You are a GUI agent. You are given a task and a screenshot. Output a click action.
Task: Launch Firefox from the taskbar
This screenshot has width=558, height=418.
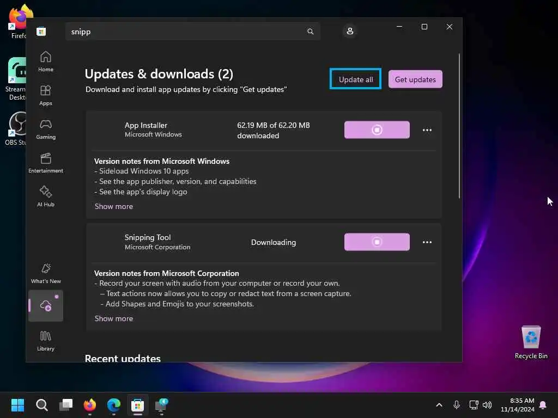tap(90, 405)
